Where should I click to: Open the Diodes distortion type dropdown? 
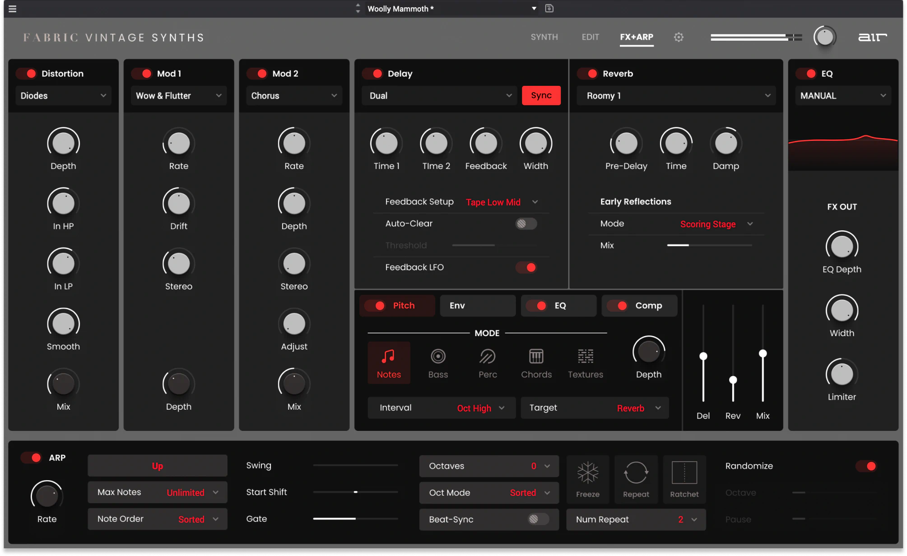(63, 96)
